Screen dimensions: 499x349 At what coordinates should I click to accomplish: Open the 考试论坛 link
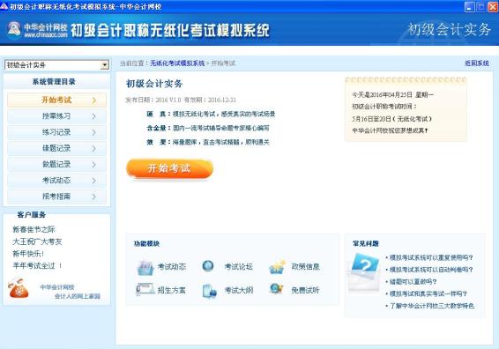[239, 267]
